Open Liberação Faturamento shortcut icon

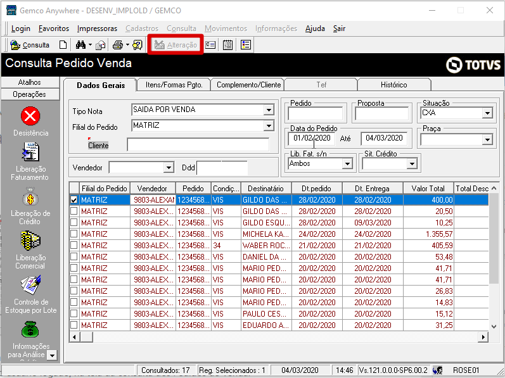[x=30, y=152]
